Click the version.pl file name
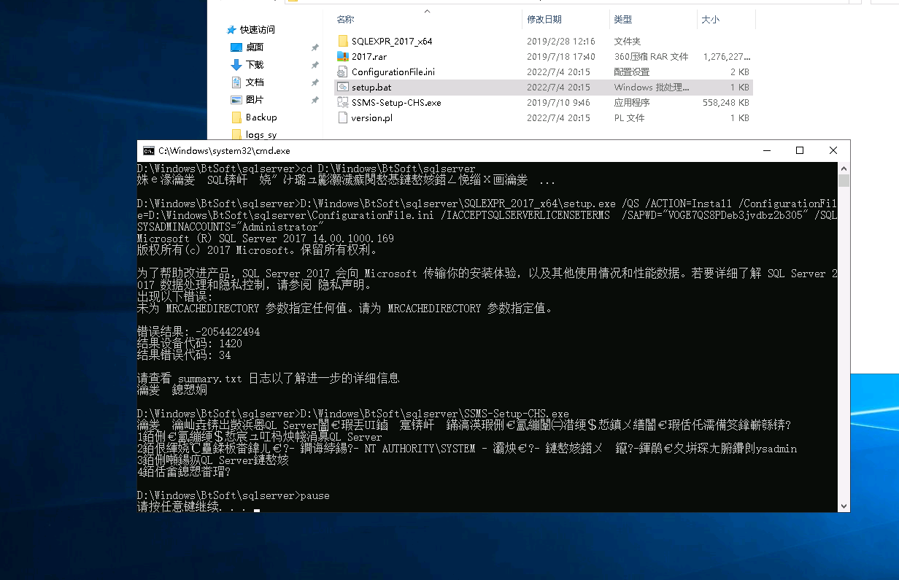 tap(372, 118)
